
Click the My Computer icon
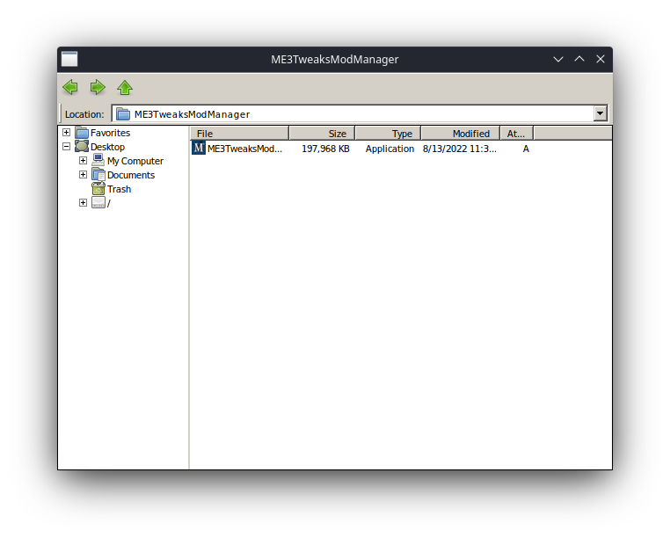point(98,160)
